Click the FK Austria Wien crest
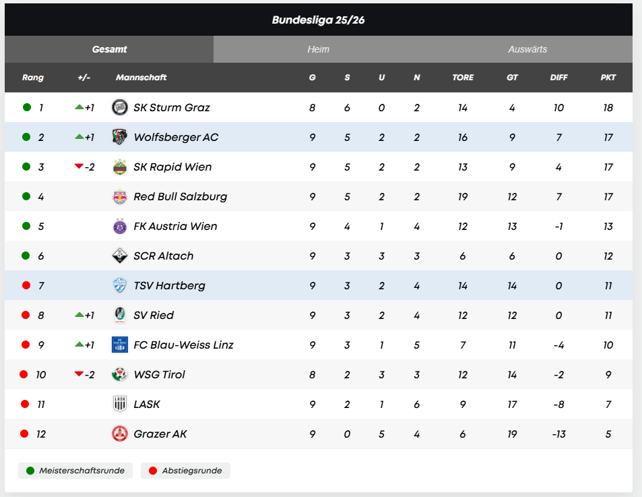 [x=120, y=226]
